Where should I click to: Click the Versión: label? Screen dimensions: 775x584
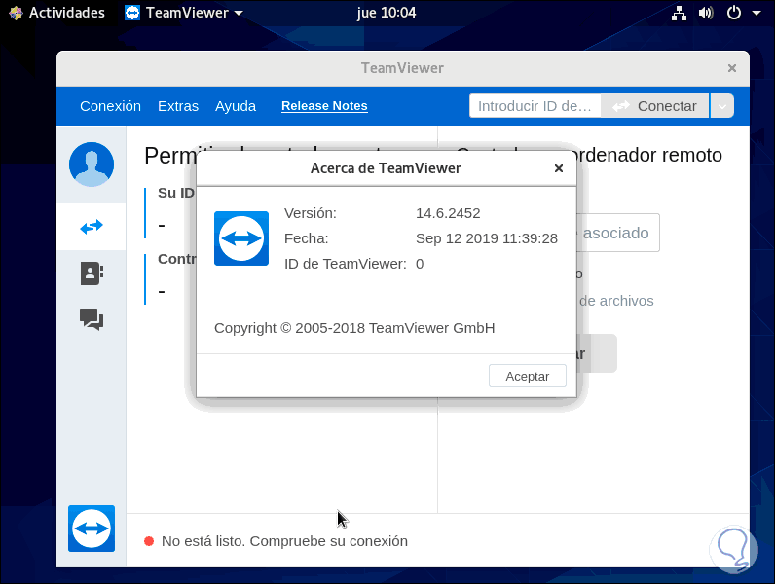coord(311,213)
